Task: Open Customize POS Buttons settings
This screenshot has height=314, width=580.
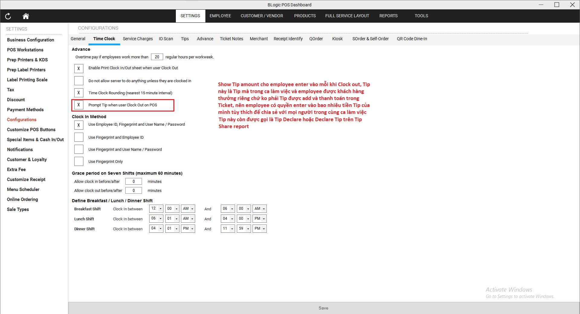Action: click(31, 129)
